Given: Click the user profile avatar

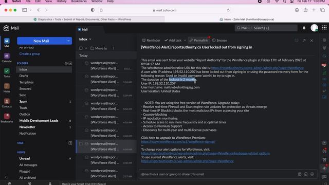Looking at the screenshot, I should click(x=314, y=28).
